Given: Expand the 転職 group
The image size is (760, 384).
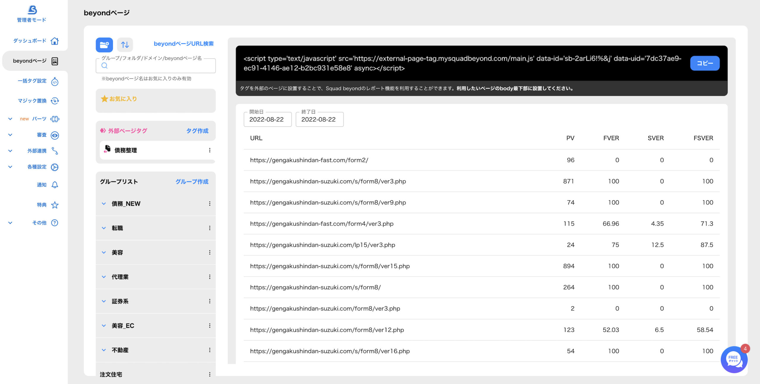Looking at the screenshot, I should coord(104,228).
